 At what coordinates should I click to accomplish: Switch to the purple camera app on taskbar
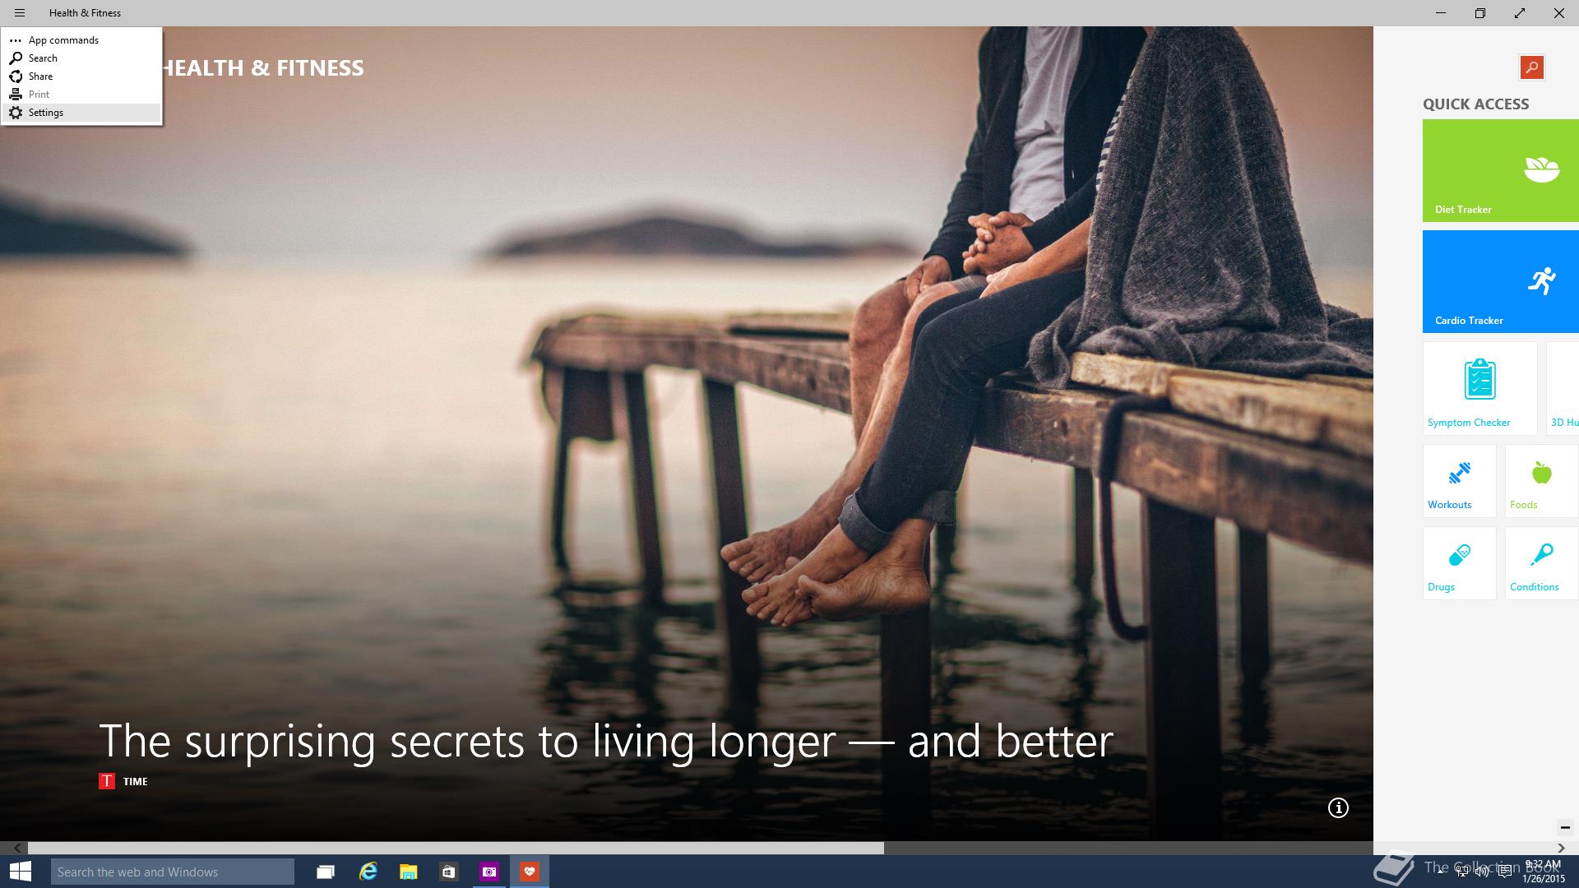tap(489, 872)
